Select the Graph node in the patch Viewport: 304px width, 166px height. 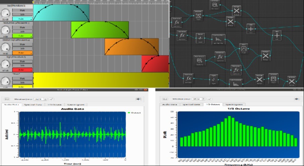[243, 49]
